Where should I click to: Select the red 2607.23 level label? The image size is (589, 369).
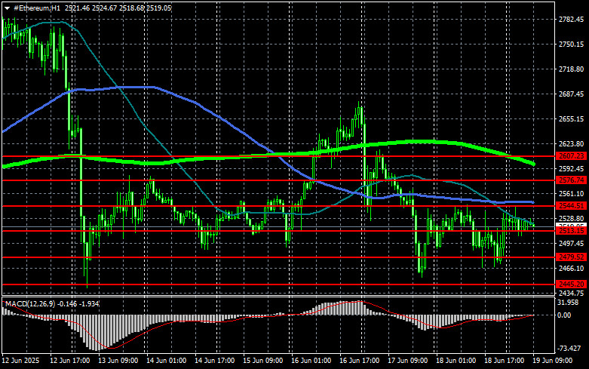(572, 156)
